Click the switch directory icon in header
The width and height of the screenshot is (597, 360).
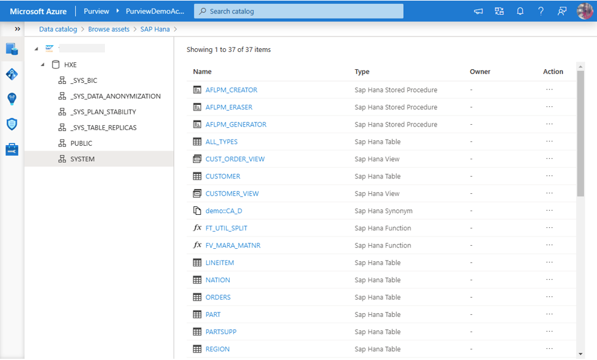coord(499,12)
